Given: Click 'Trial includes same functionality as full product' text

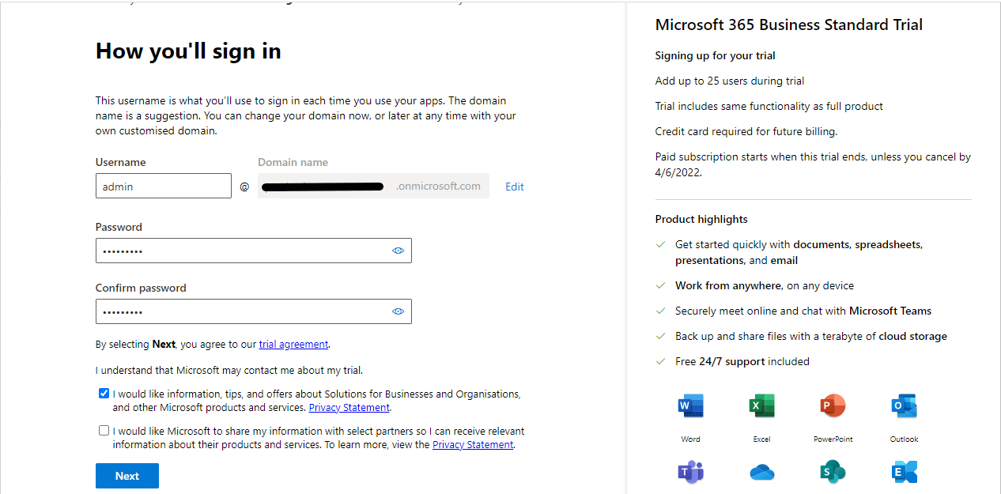Looking at the screenshot, I should coord(769,106).
